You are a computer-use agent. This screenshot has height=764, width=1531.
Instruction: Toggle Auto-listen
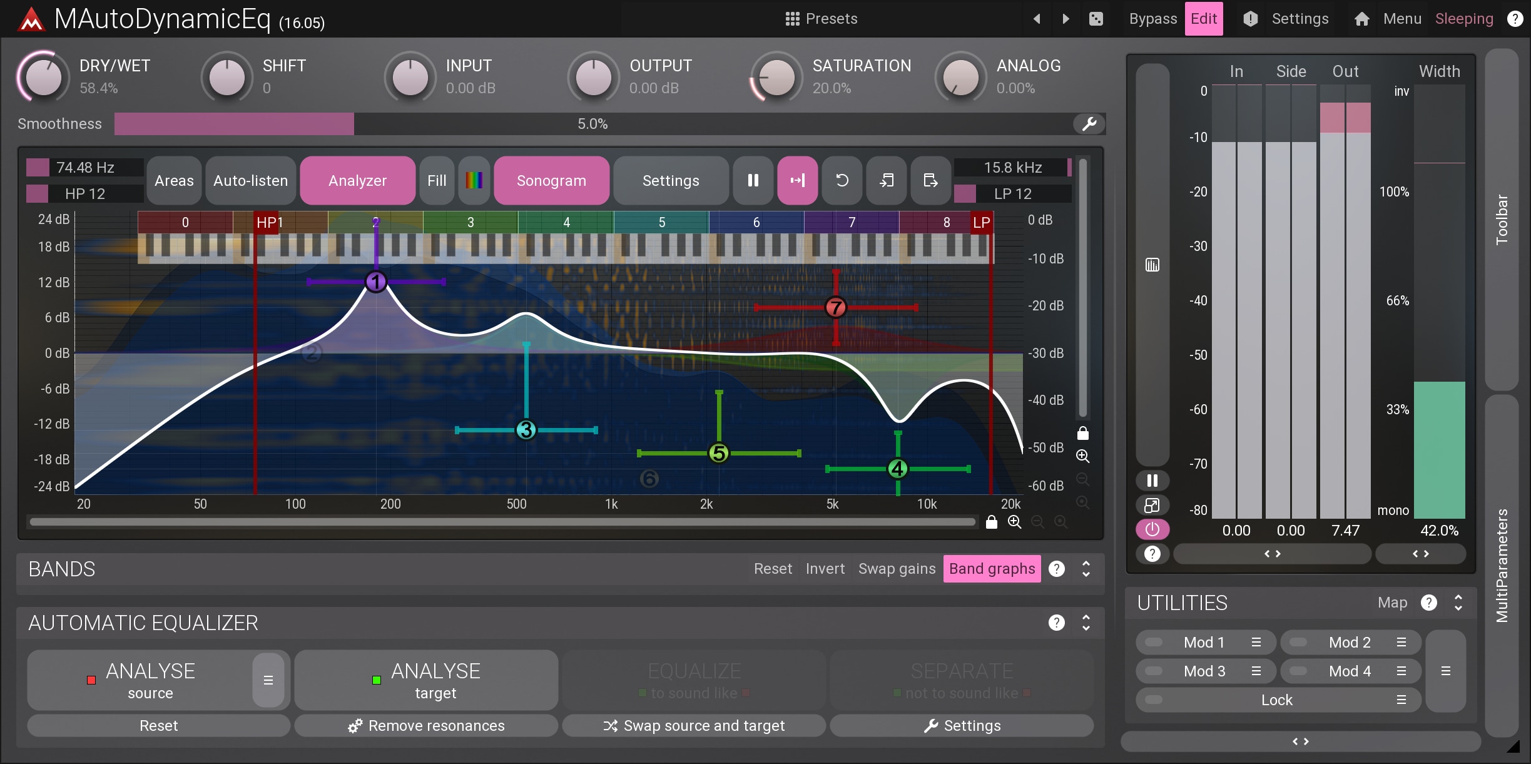[x=251, y=181]
